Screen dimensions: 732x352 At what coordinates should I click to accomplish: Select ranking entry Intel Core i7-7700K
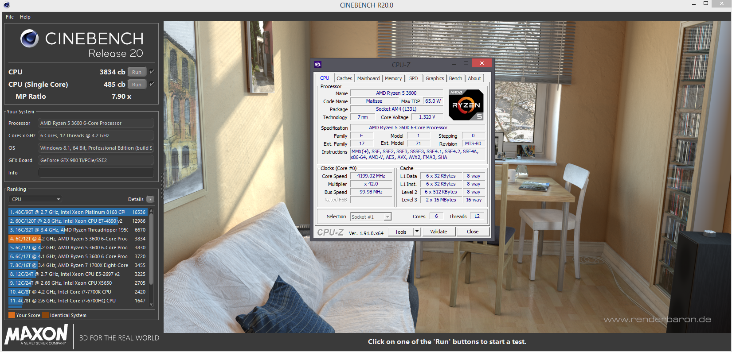tap(78, 292)
